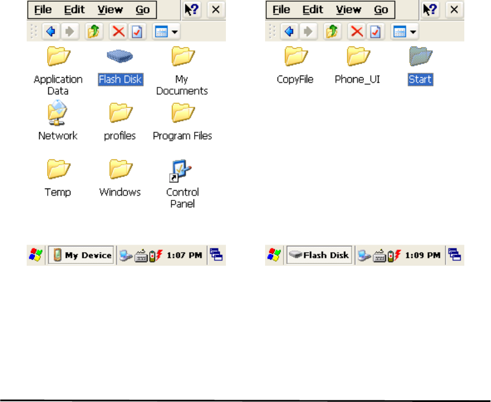
Task: Click Forward arrow in the Flash Disk window toolbar
Action: tap(308, 31)
